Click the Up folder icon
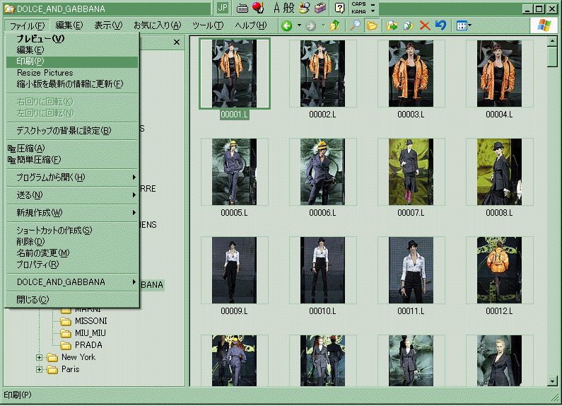This screenshot has height=406, width=562. coord(336,25)
